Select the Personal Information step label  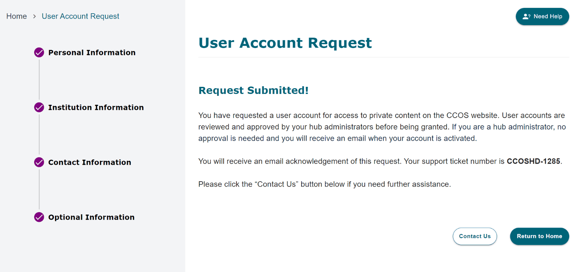pos(92,52)
